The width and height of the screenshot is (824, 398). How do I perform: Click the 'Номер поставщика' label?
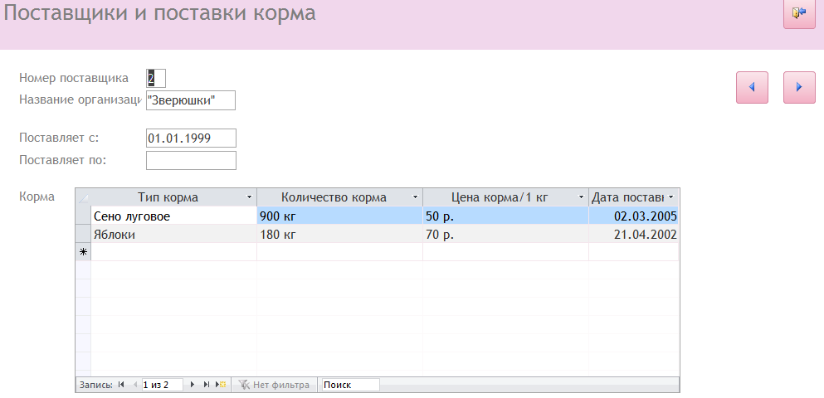click(x=74, y=78)
